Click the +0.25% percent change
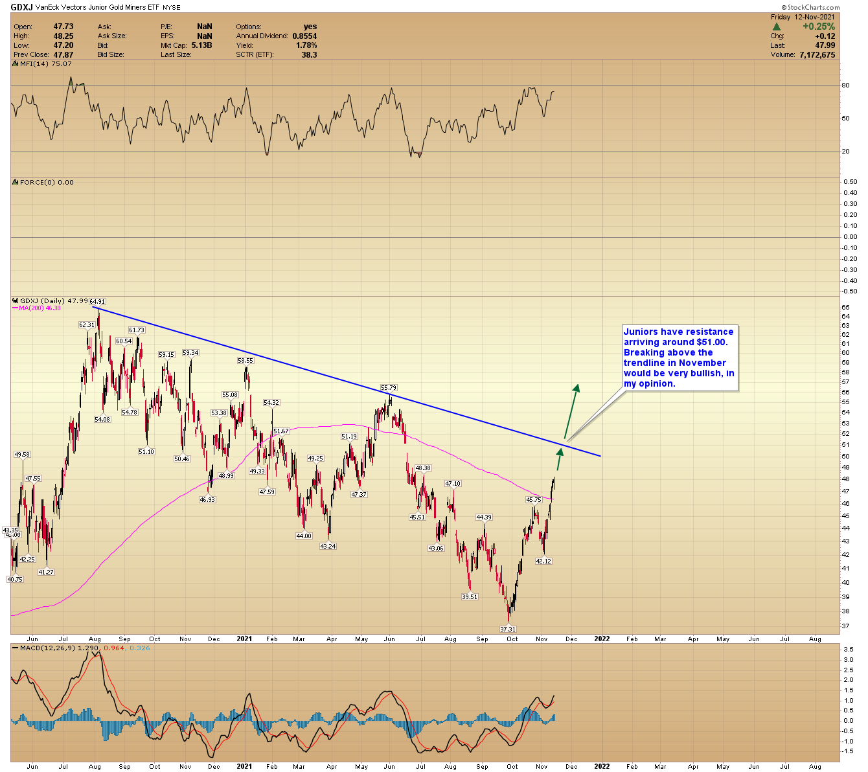This screenshot has height=772, width=868. (x=819, y=27)
